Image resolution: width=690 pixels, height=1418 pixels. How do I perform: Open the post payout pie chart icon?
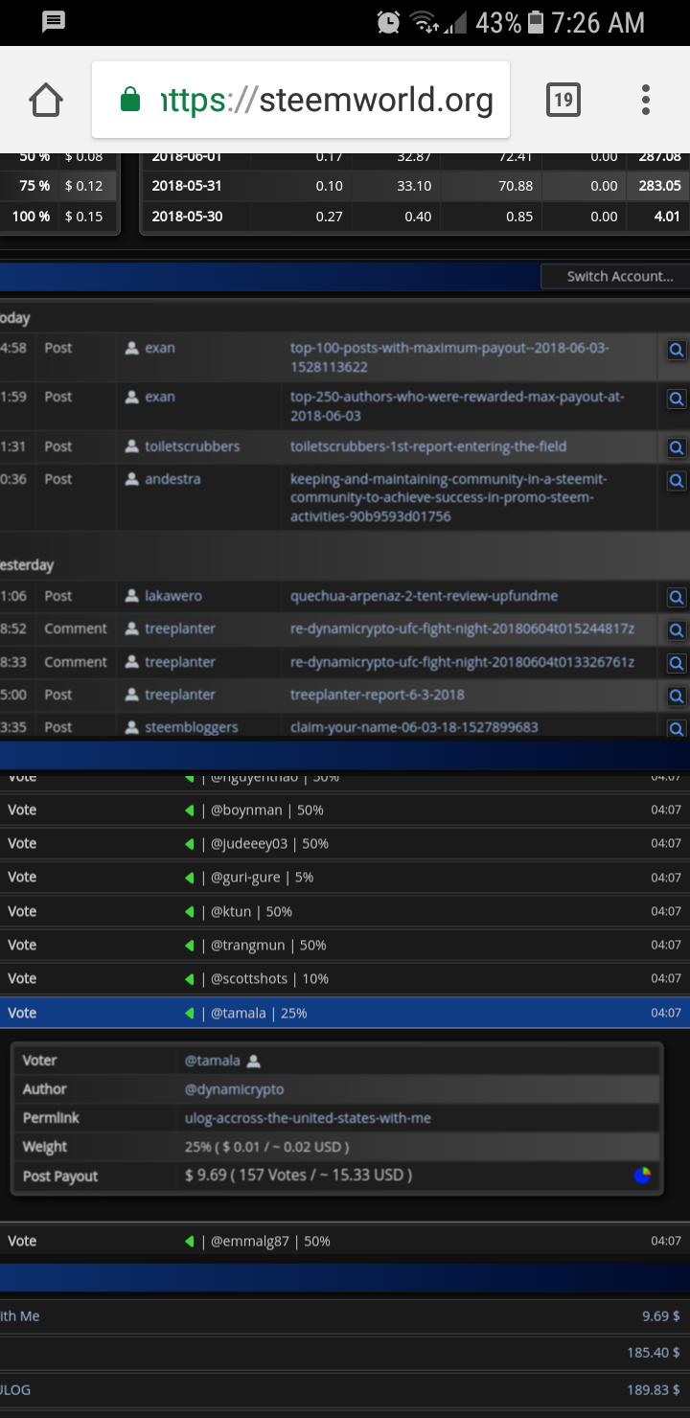pos(642,1175)
